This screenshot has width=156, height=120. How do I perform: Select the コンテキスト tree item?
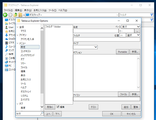(x=26, y=51)
